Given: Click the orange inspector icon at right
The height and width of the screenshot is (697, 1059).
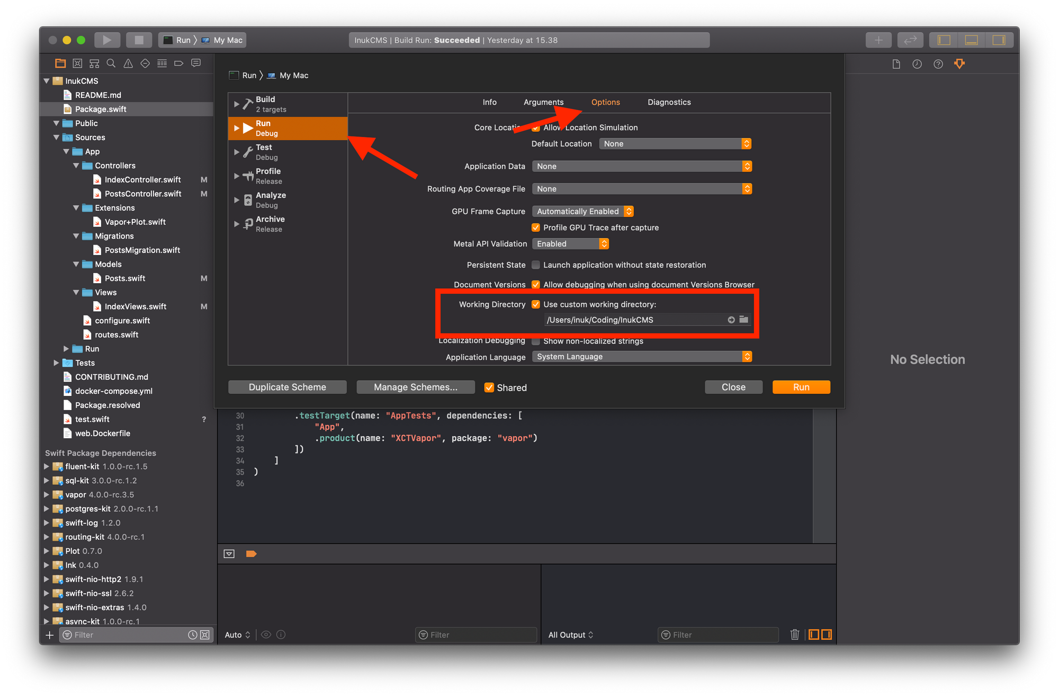Looking at the screenshot, I should click(959, 64).
